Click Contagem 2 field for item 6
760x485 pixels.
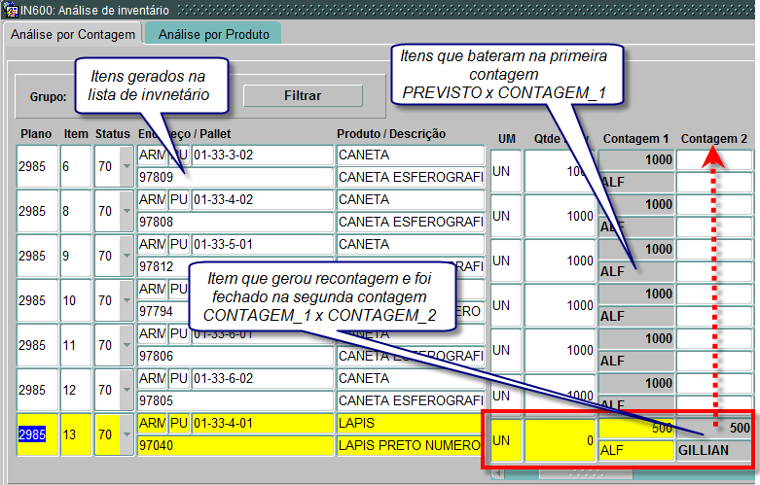pos(714,159)
